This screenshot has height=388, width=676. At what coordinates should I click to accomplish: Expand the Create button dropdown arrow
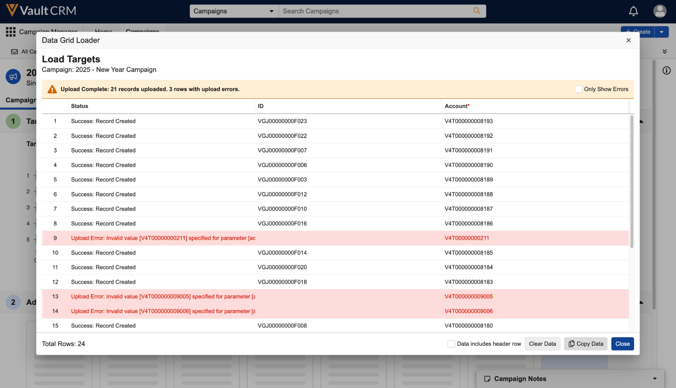coord(661,32)
